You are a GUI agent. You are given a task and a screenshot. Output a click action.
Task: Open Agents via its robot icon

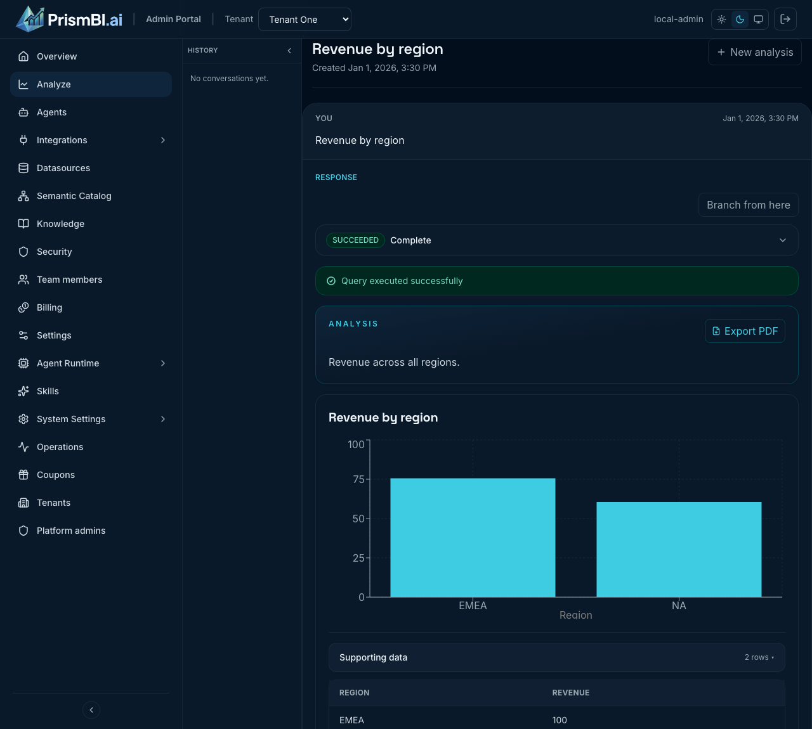coord(23,112)
